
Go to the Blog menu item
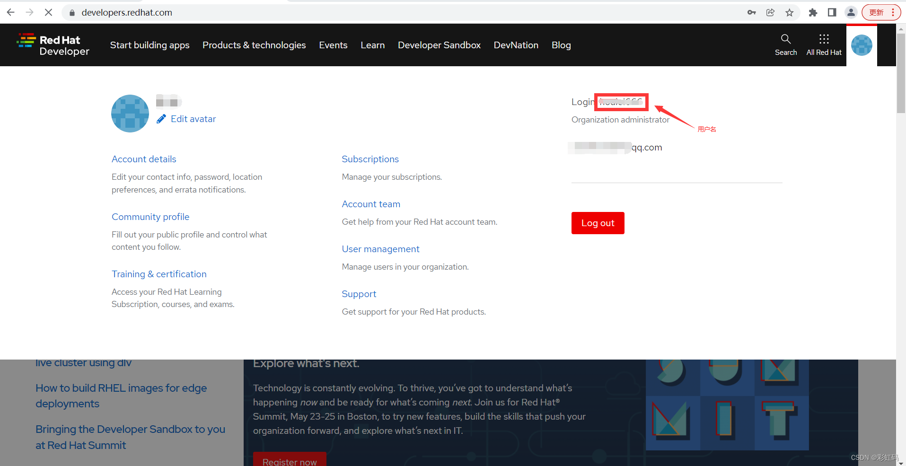(561, 45)
